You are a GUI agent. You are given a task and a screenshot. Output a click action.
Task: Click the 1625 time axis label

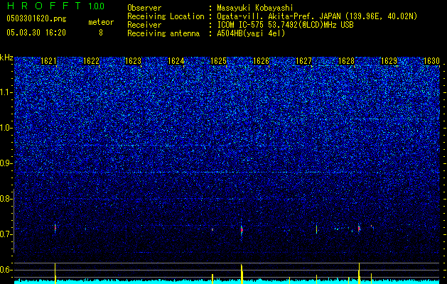[x=219, y=60]
